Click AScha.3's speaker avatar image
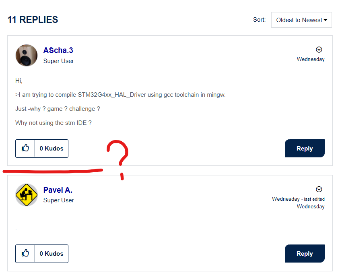Screen dimensions: 340x277 (x=27, y=55)
